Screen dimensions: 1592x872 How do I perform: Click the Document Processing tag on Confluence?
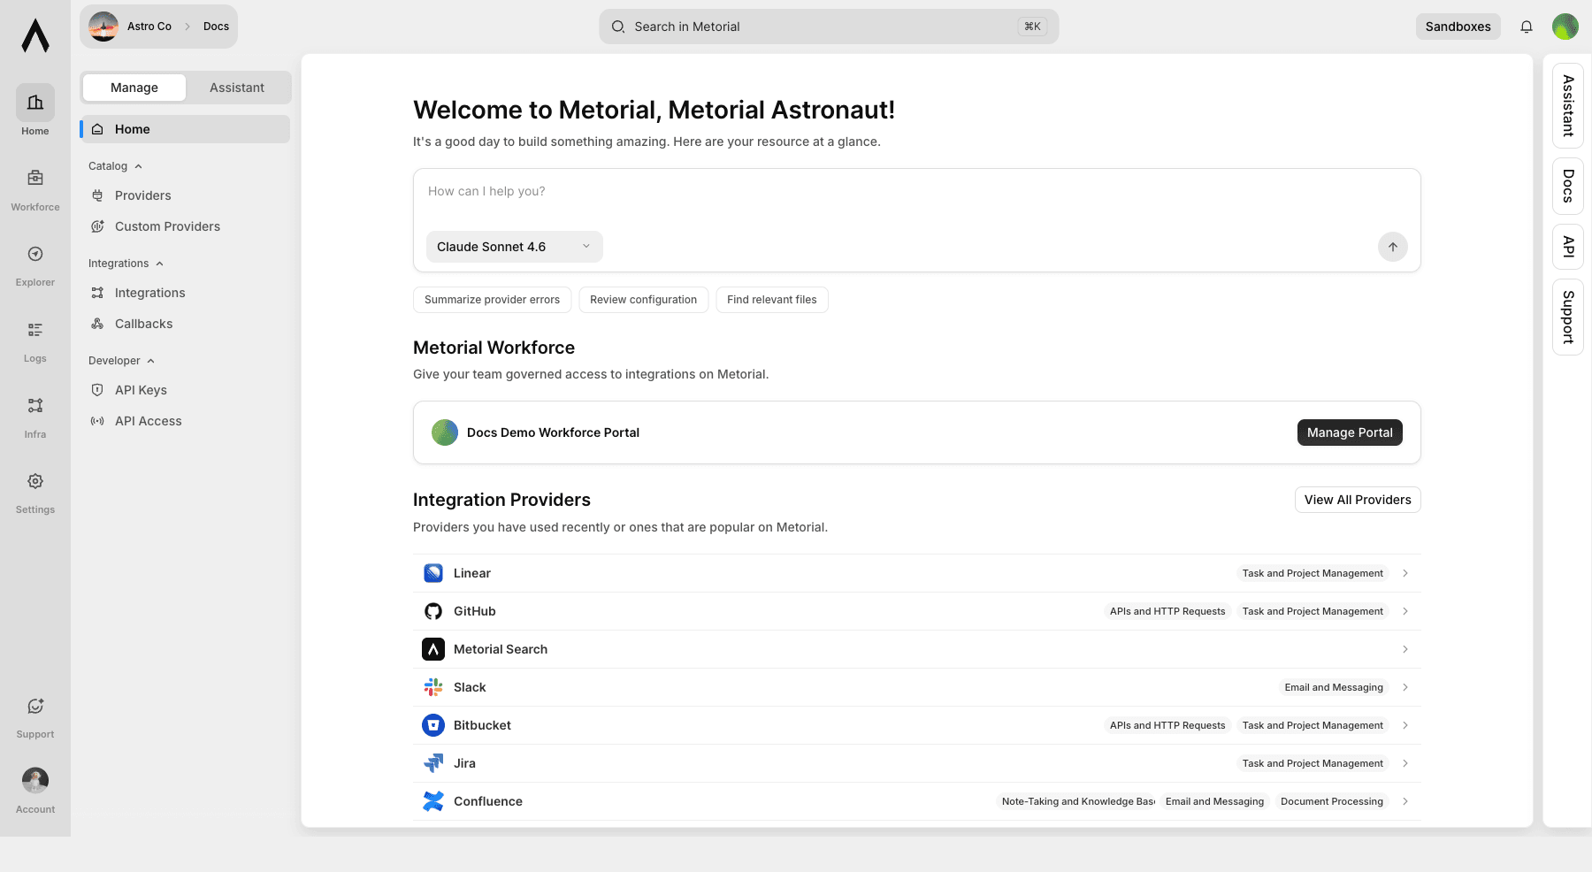point(1332,801)
